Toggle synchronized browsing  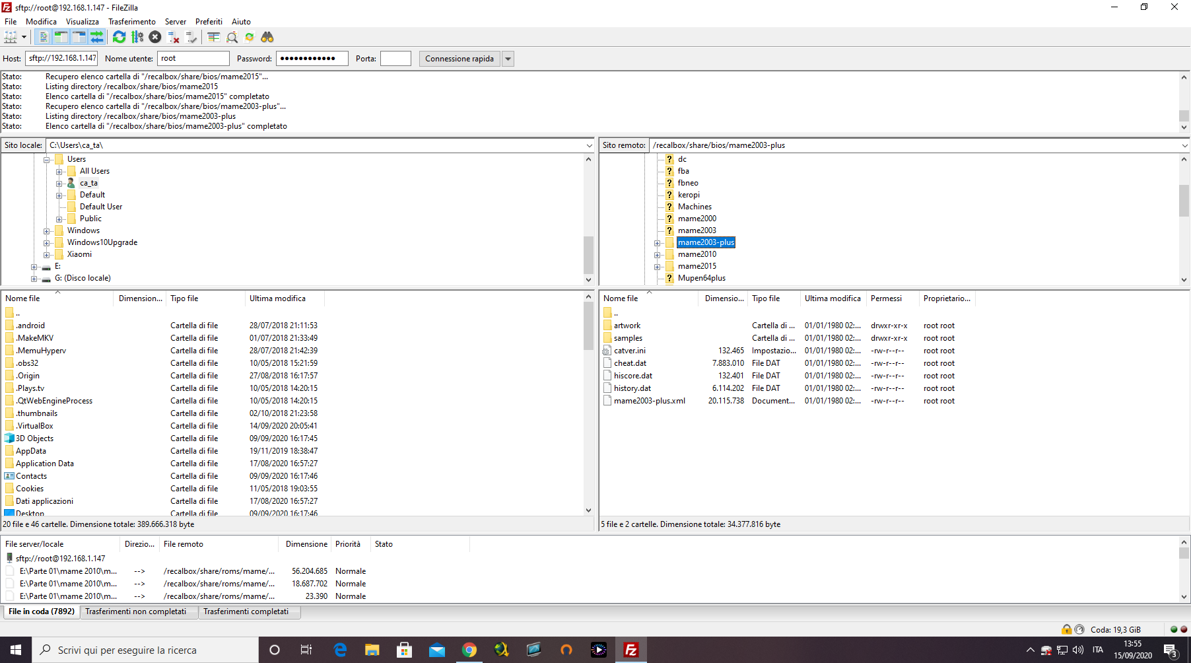click(x=250, y=37)
